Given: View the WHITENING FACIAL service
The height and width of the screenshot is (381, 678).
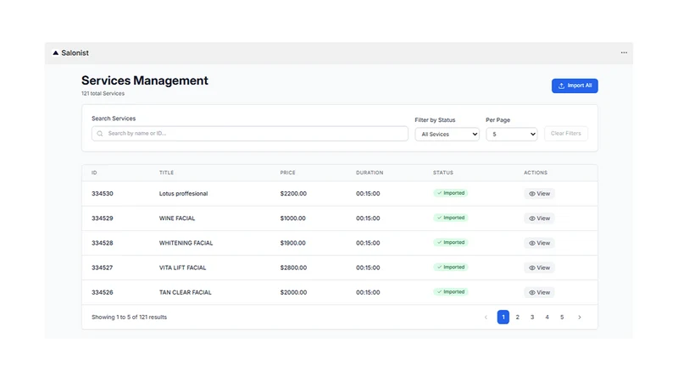Looking at the screenshot, I should (x=539, y=243).
